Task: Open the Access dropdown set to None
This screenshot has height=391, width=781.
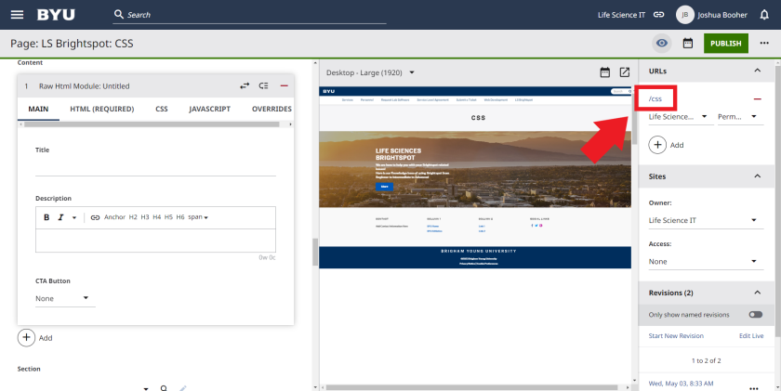Action: pyautogui.click(x=706, y=262)
